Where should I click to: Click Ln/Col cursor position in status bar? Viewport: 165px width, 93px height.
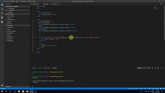pos(130,89)
